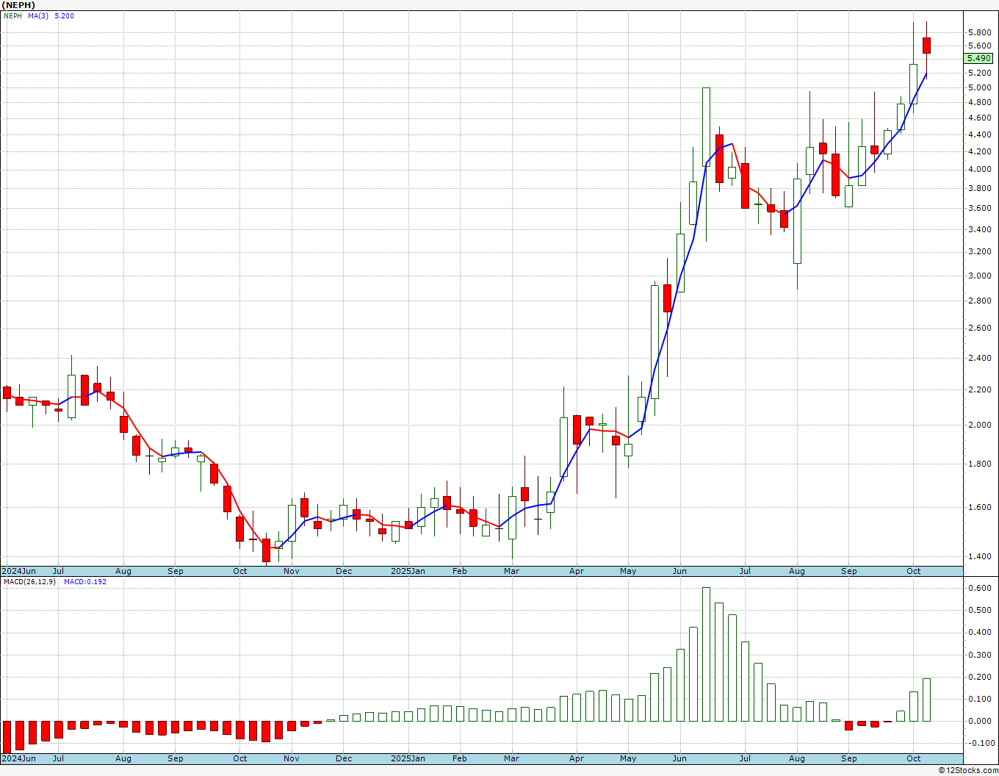Click the last green MACD bar near 0.192
This screenshot has width=999, height=776.
[x=927, y=700]
